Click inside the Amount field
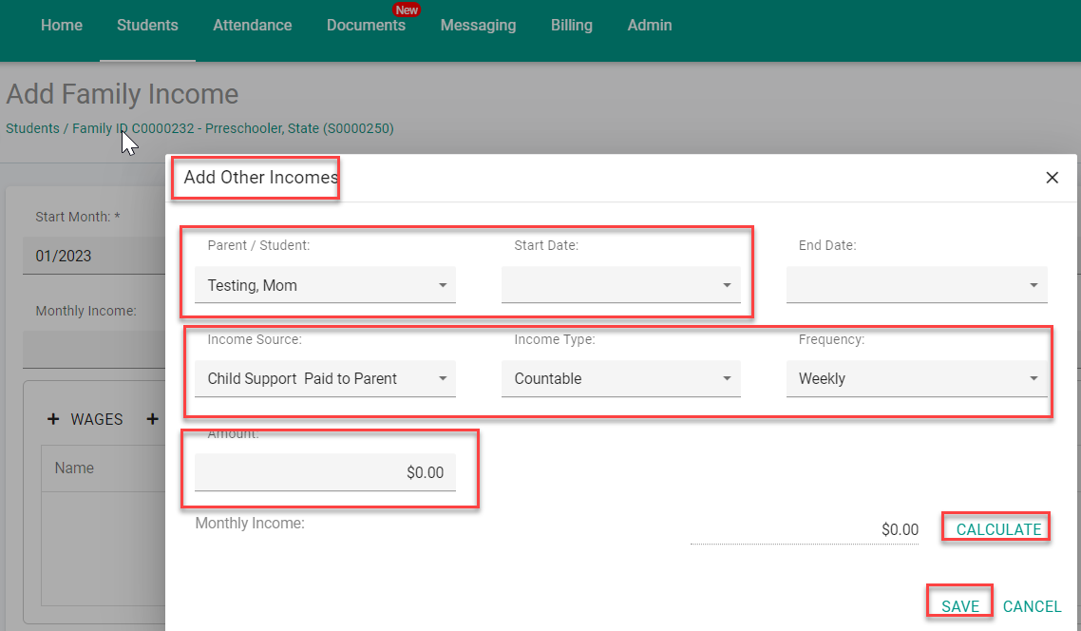 (325, 472)
